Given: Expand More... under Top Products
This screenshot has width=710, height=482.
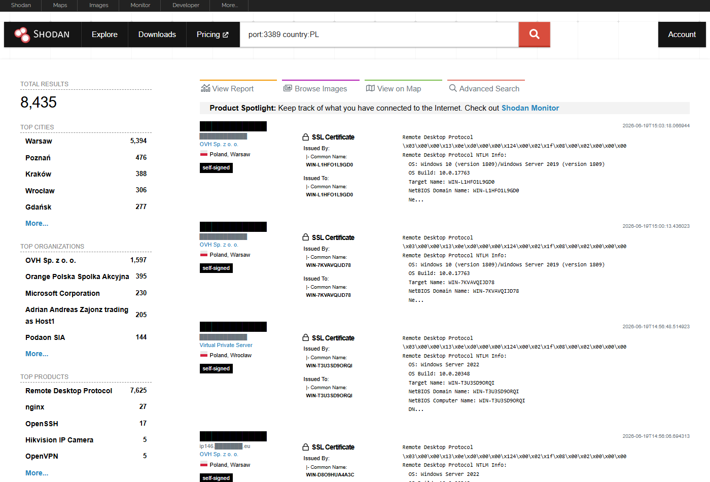Looking at the screenshot, I should click(37, 473).
